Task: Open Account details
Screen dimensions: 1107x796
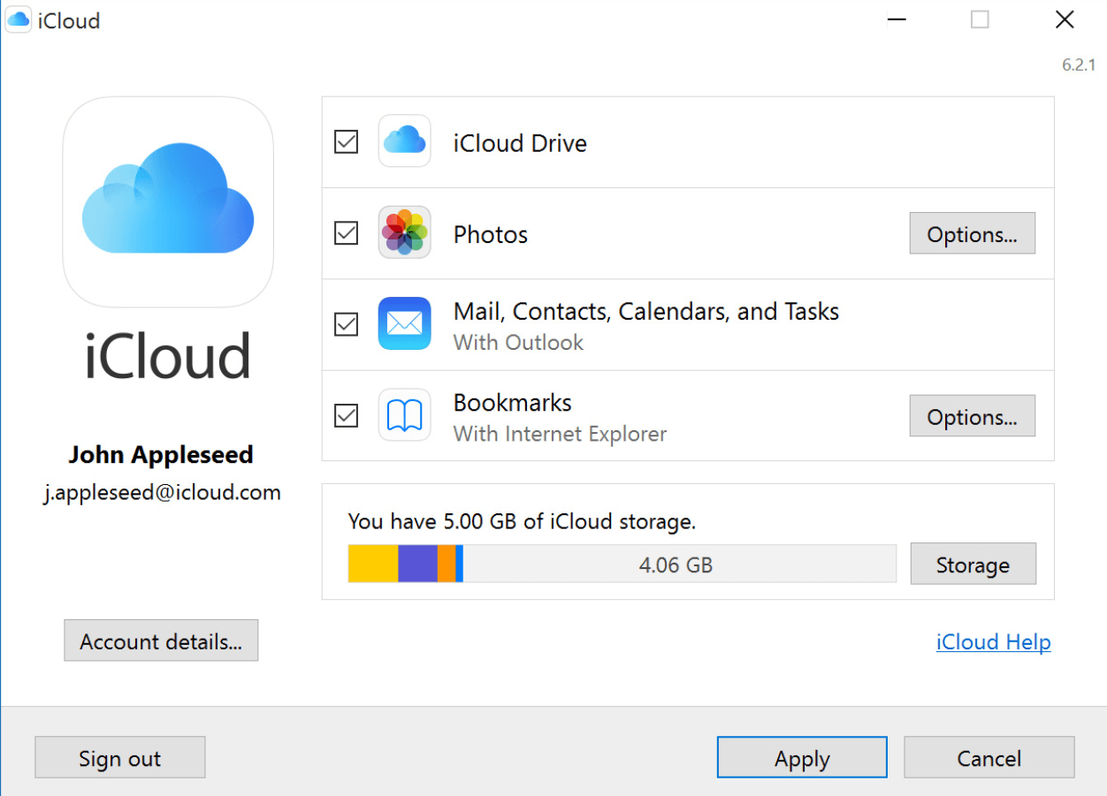Action: point(161,641)
